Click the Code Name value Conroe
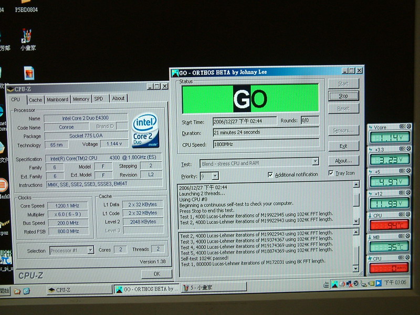 (66, 127)
